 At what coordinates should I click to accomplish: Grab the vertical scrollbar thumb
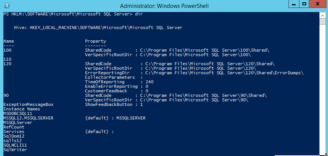tap(323, 21)
